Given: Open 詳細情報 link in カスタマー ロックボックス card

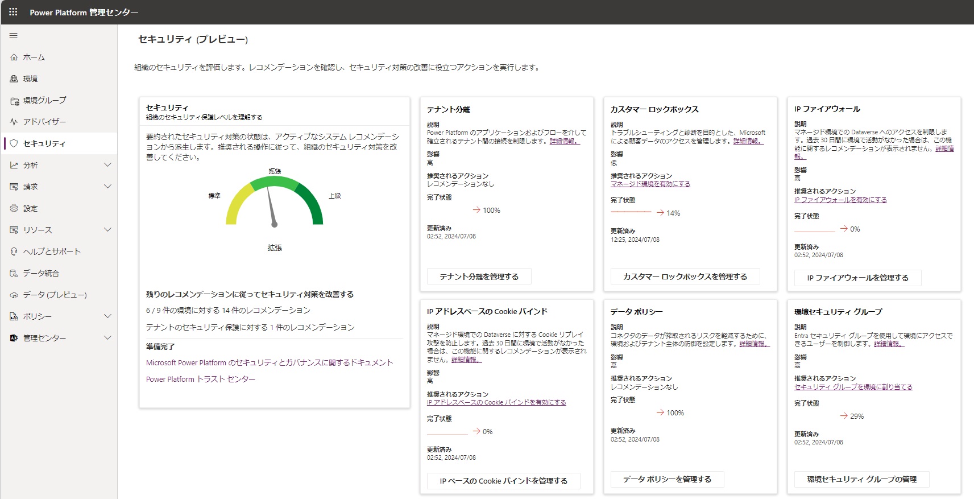Looking at the screenshot, I should coord(748,141).
